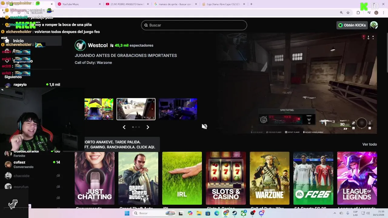Open File Explorer from the taskbar
The height and width of the screenshot is (218, 388).
point(199,213)
